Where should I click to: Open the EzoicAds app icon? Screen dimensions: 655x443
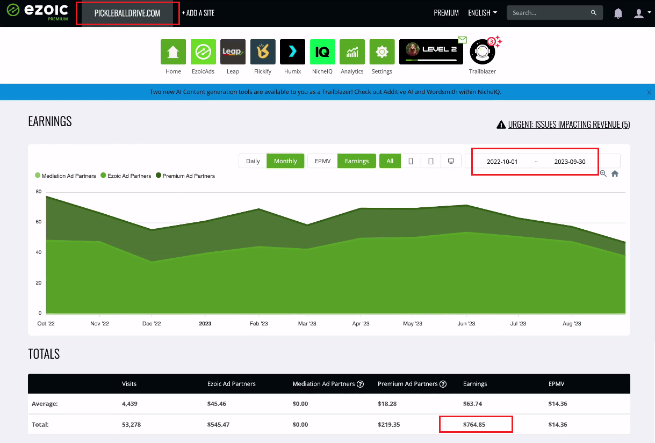click(x=203, y=52)
